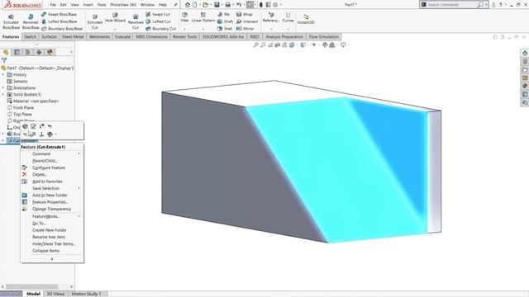Expand the Solid Bodies(1) node
Screen dimensions: 529x297
point(3,95)
